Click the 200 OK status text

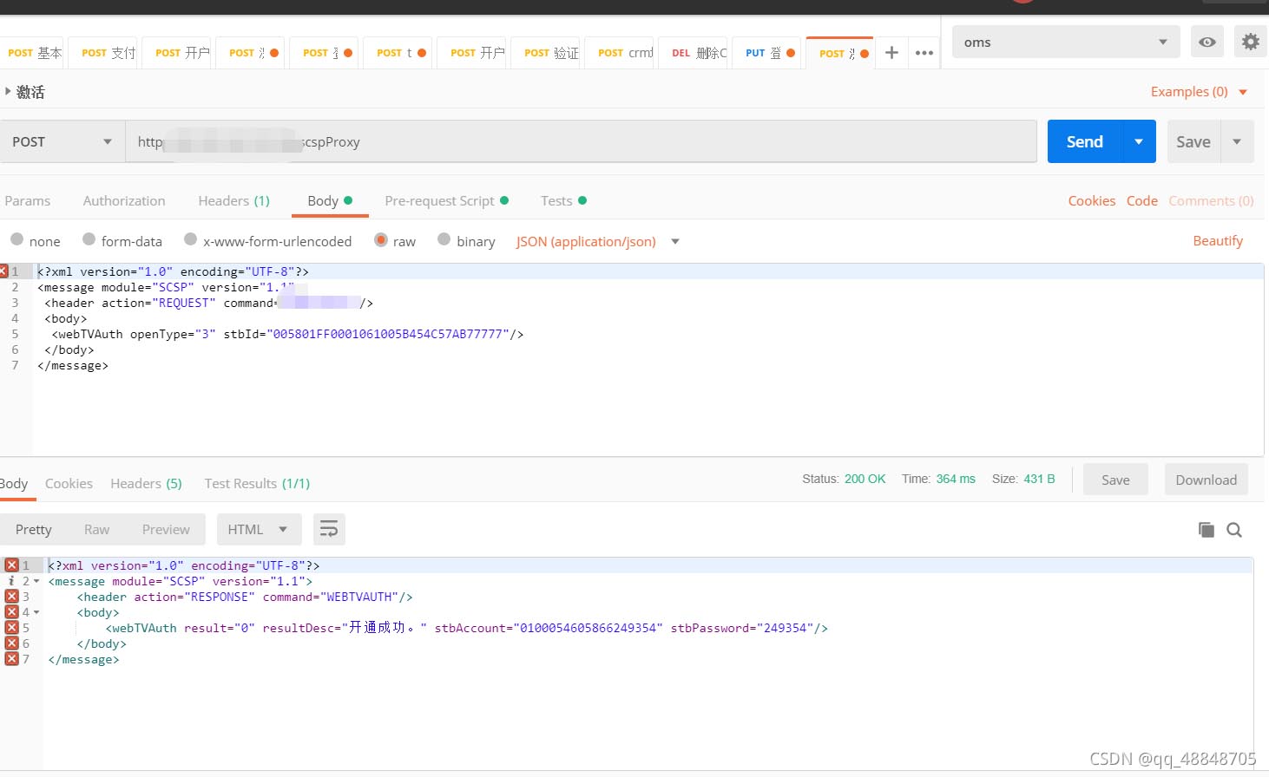tap(865, 479)
